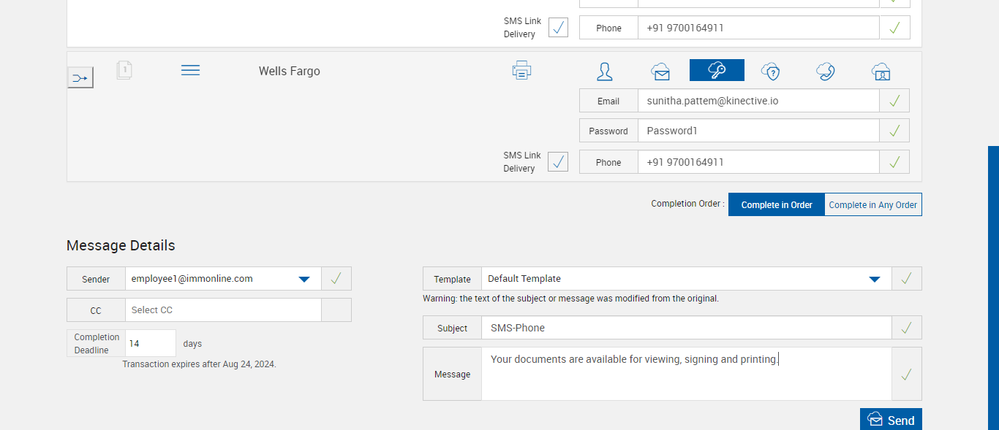Select Complete in Order option
The height and width of the screenshot is (430, 999).
(776, 205)
